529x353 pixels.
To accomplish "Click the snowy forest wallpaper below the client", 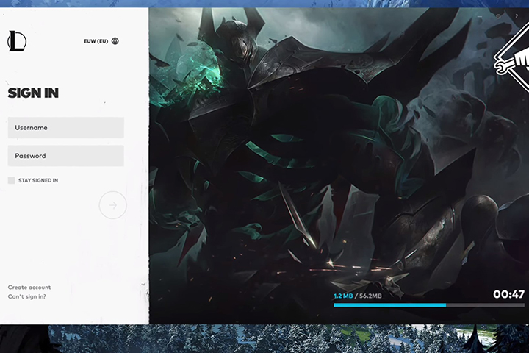I will click(x=294, y=339).
